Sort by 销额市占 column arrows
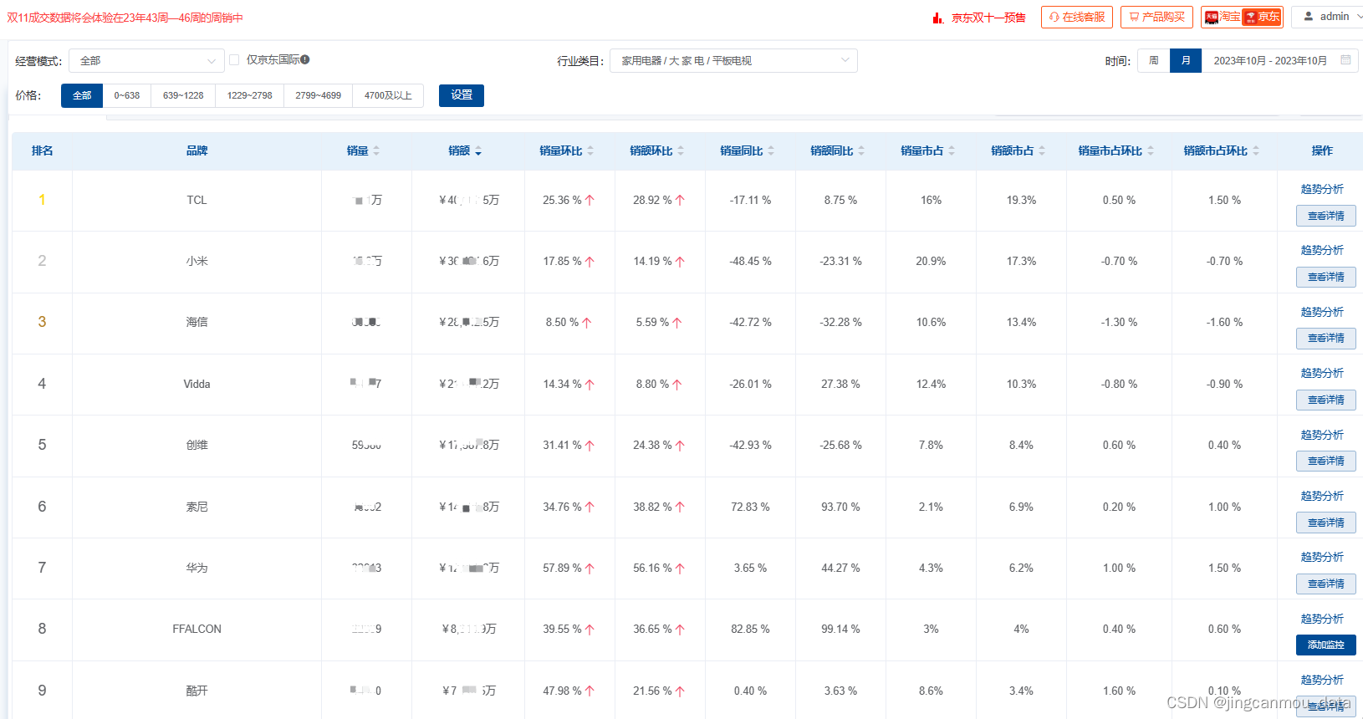 1042,150
